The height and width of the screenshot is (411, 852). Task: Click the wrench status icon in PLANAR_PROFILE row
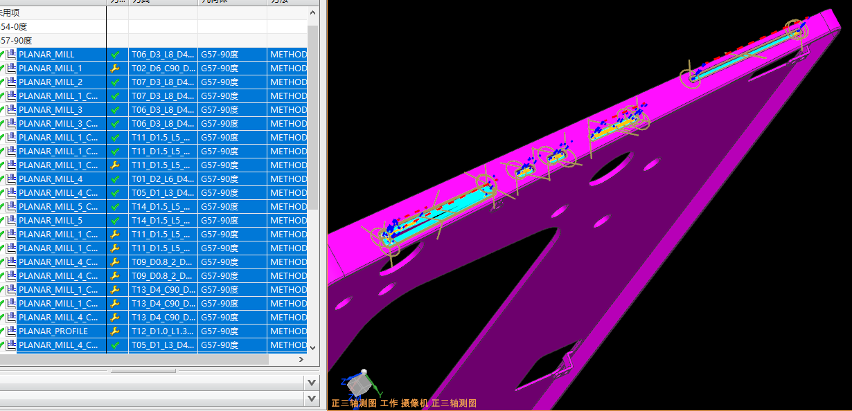pos(115,331)
